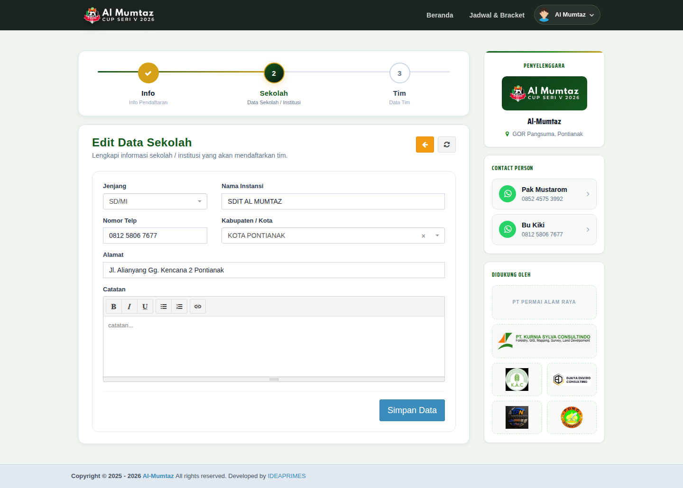
Task: Insert a bulleted list in Catatan
Action: pos(164,307)
